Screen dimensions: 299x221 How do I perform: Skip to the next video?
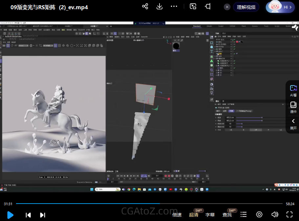pyautogui.click(x=43, y=215)
